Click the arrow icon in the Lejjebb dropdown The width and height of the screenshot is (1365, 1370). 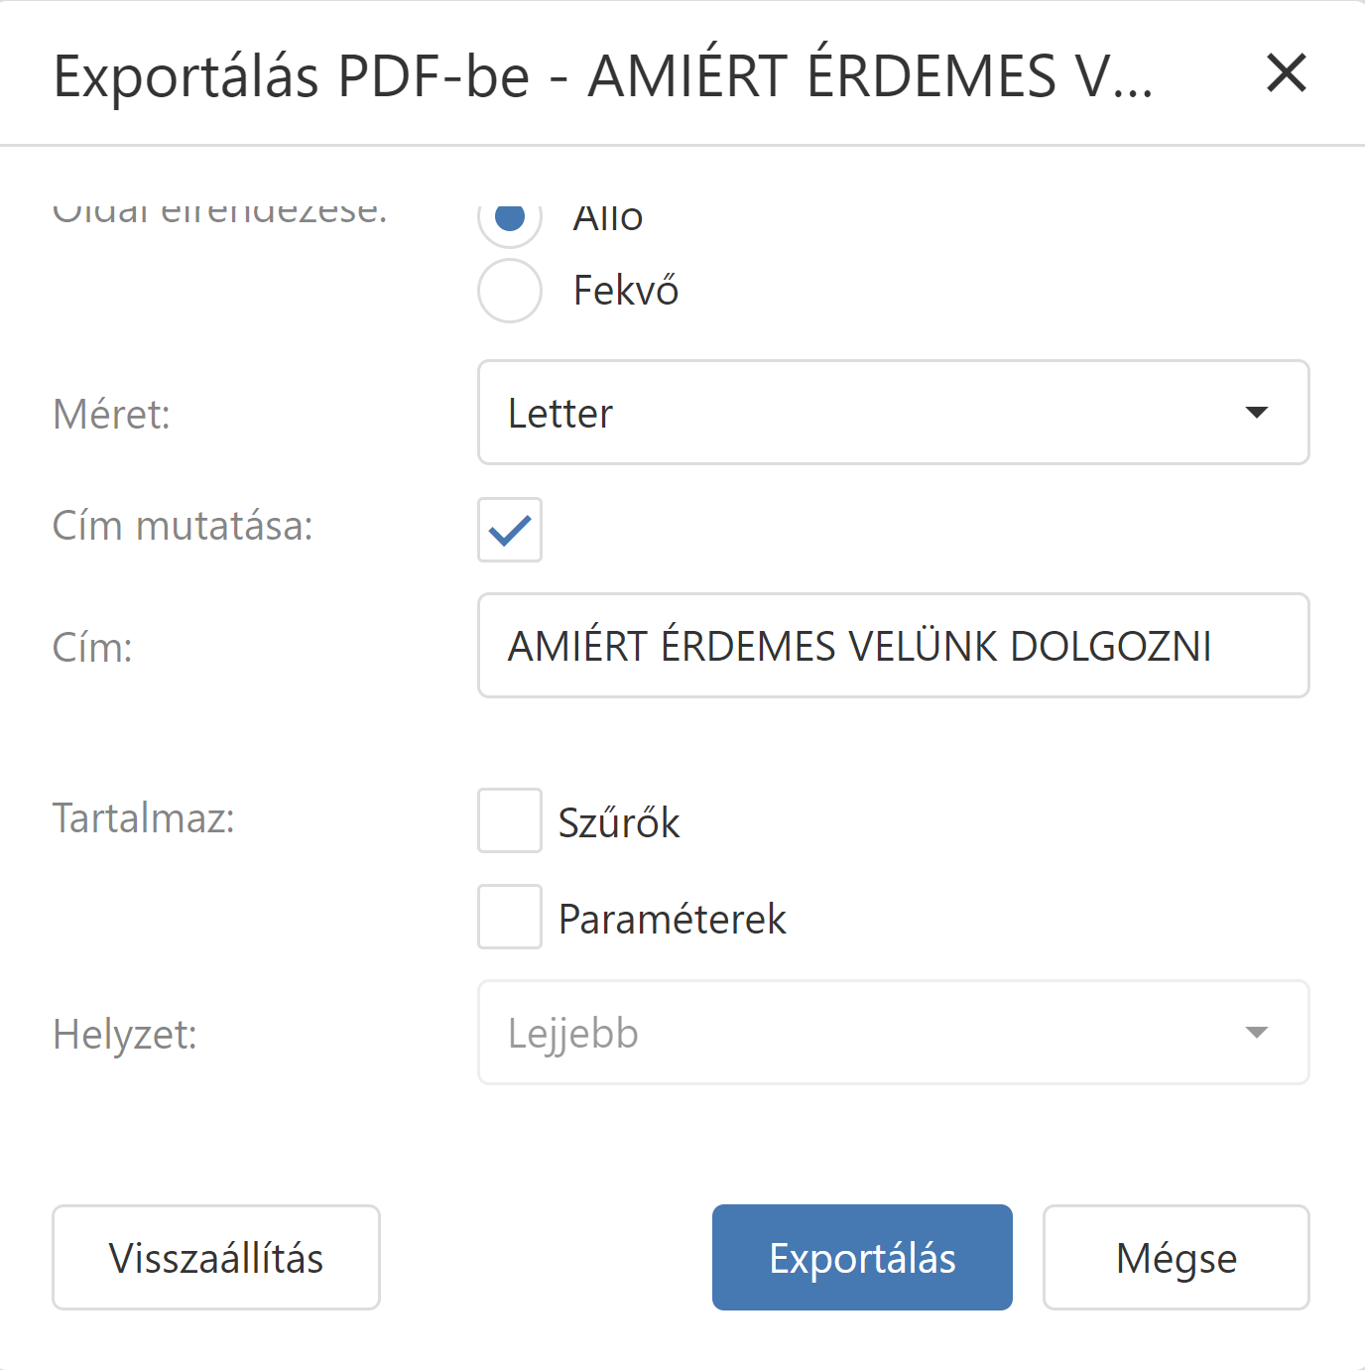[x=1256, y=1033]
